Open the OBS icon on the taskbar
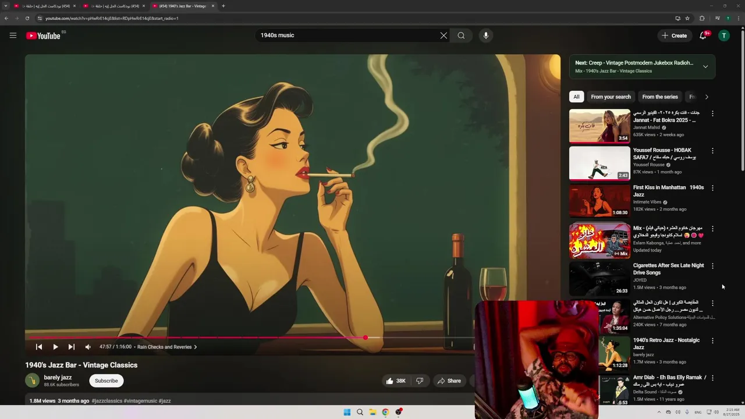The image size is (745, 419). tap(399, 412)
